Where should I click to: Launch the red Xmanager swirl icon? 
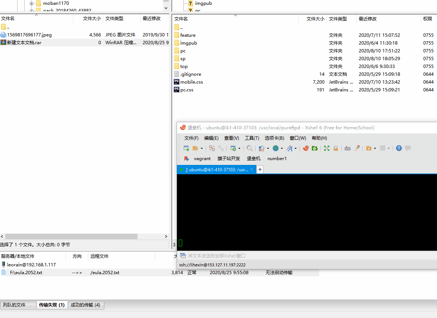pos(306,149)
